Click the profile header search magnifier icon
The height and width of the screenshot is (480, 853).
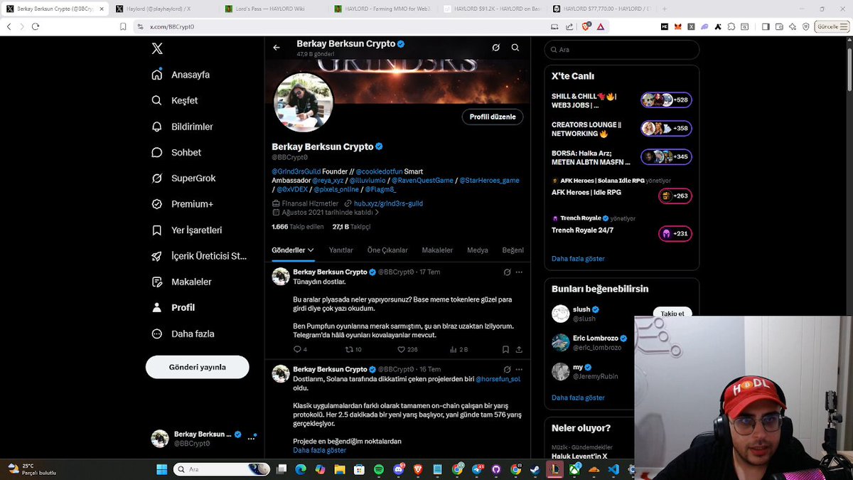click(515, 48)
